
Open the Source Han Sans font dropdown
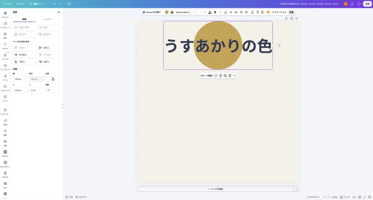[183, 12]
